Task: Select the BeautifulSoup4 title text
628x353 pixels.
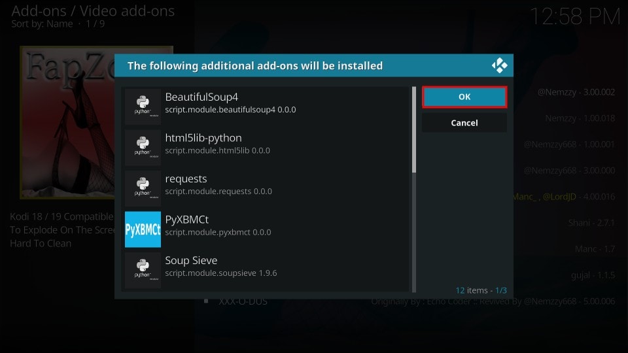Action: (201, 97)
